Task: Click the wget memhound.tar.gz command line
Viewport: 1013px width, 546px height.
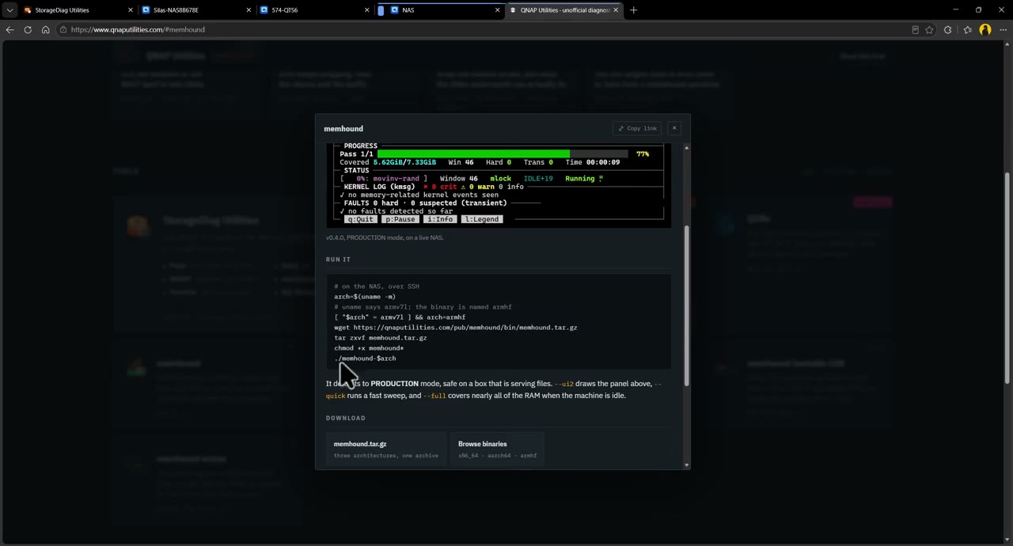Action: point(456,328)
